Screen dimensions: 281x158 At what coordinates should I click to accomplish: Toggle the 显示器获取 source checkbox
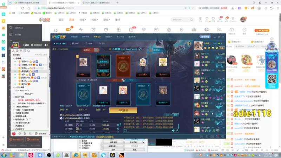click(x=80, y=146)
